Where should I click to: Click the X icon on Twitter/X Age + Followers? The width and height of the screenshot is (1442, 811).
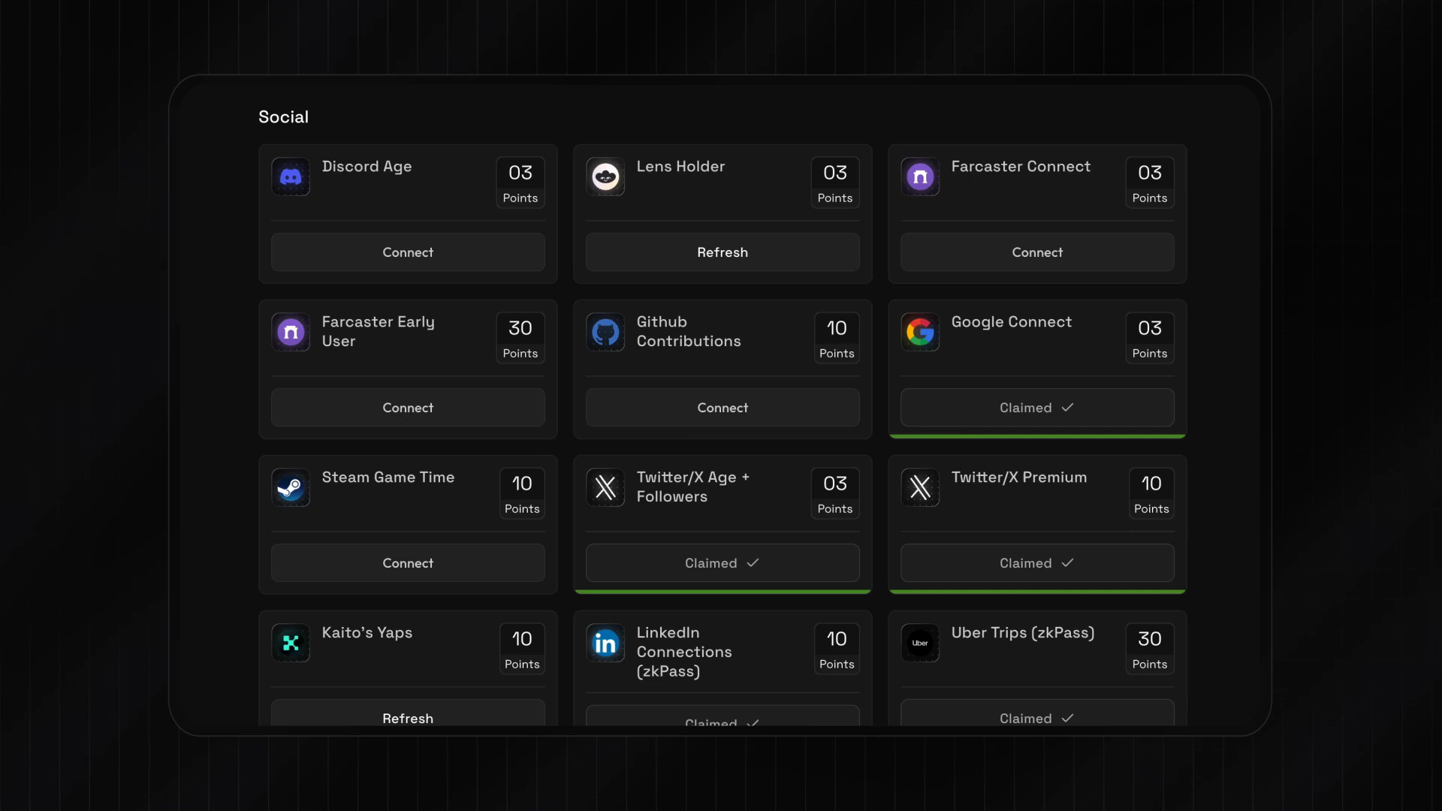[x=605, y=487]
